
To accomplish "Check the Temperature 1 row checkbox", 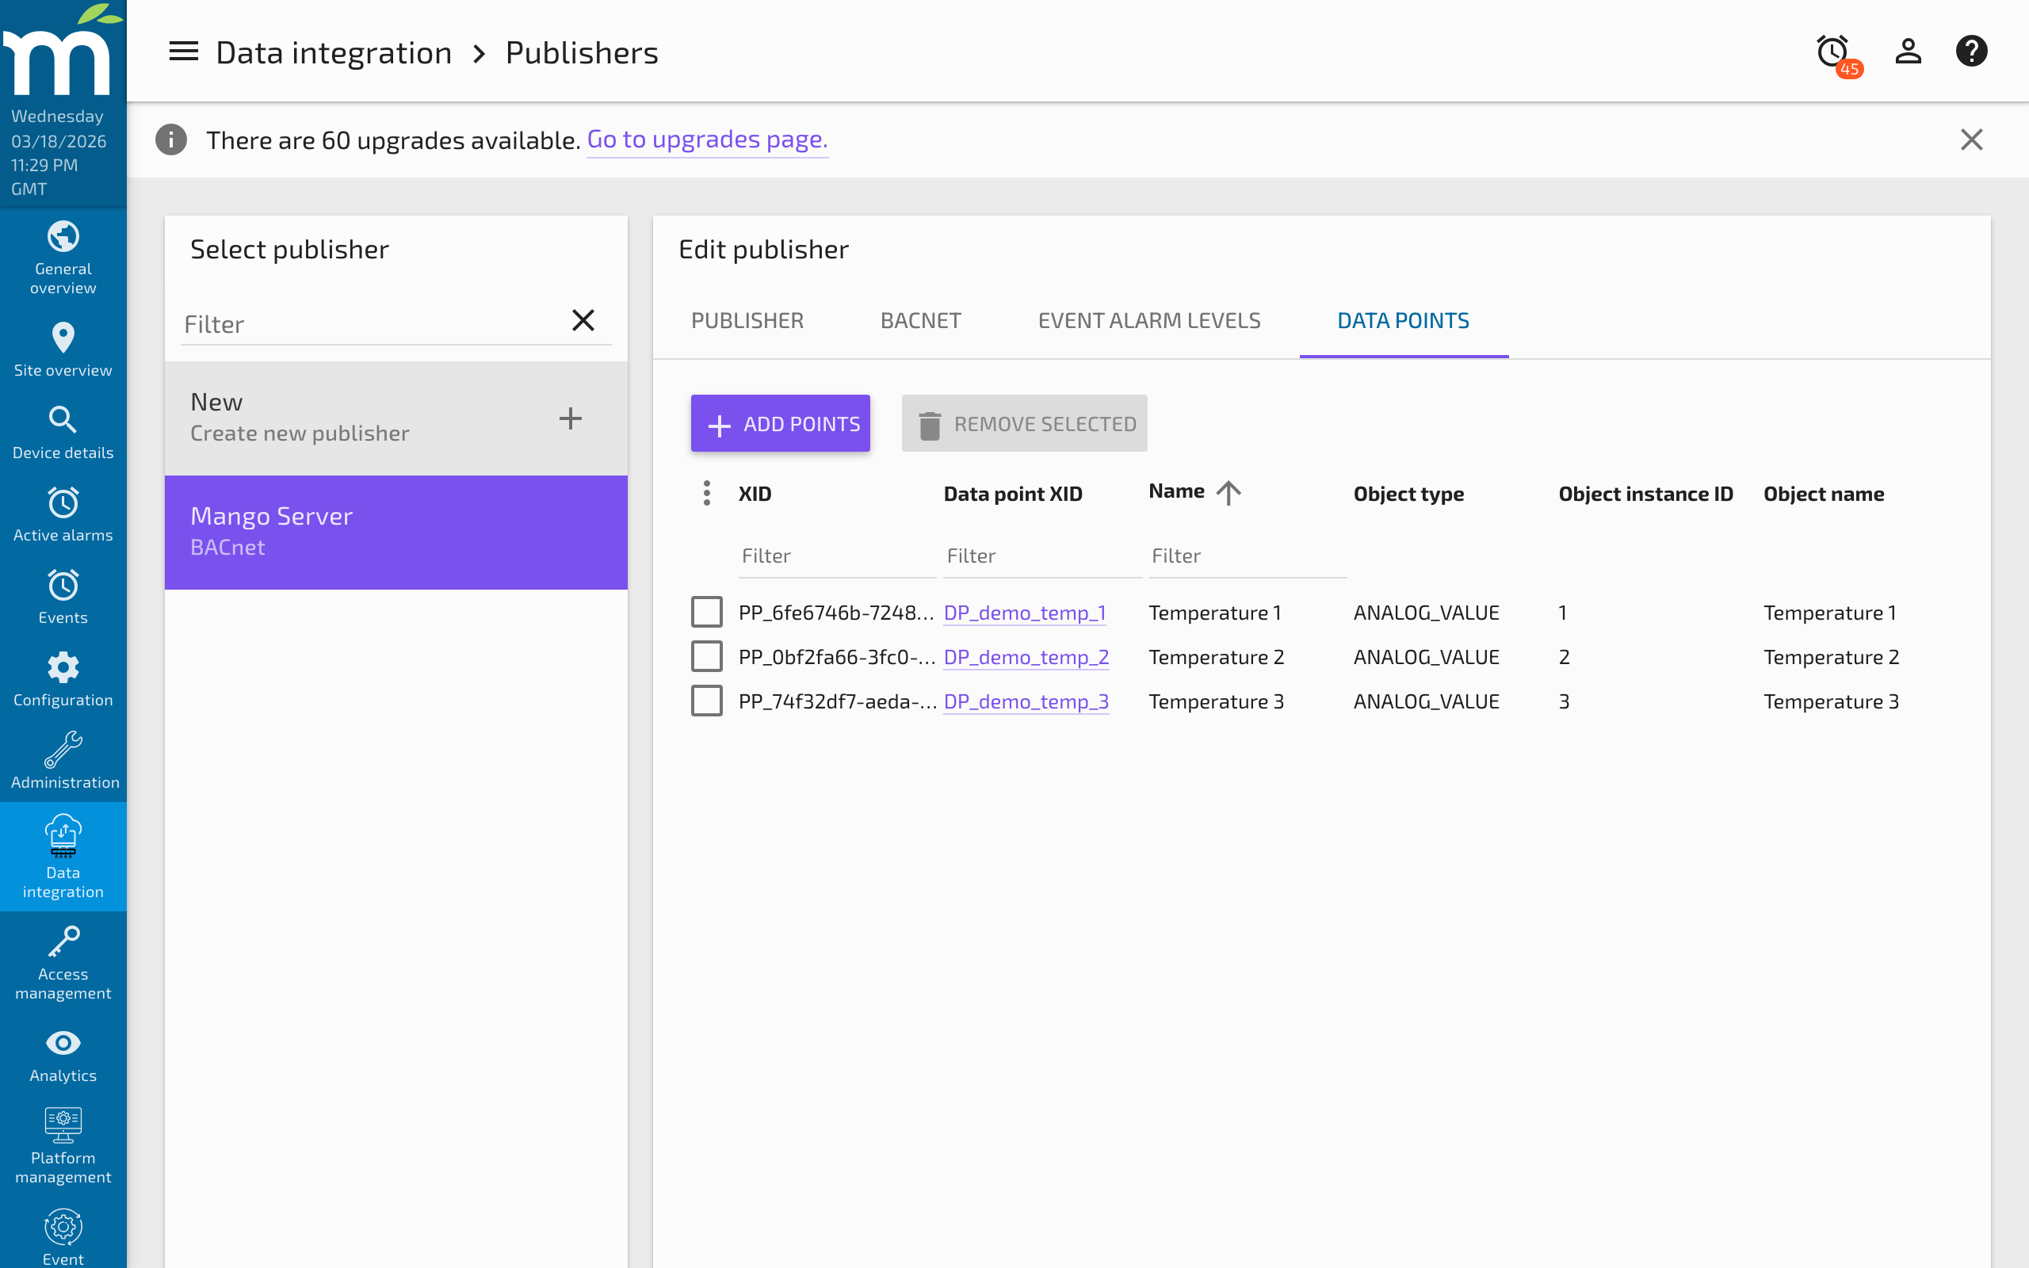I will pos(707,612).
